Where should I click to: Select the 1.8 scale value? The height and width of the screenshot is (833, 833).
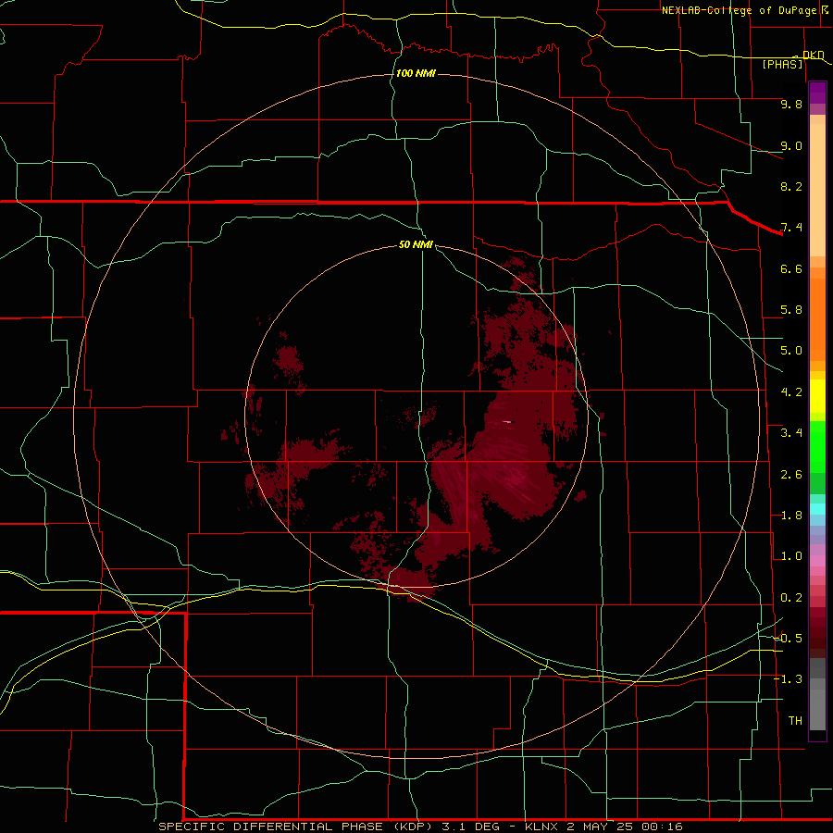[791, 516]
